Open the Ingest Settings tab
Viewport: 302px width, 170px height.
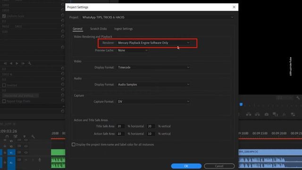(124, 29)
